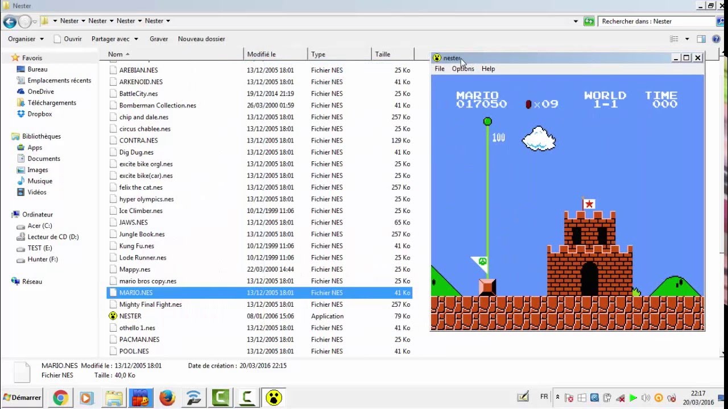Select Favoris in navigation pane
Viewport: 728px width, 409px height.
pos(32,58)
